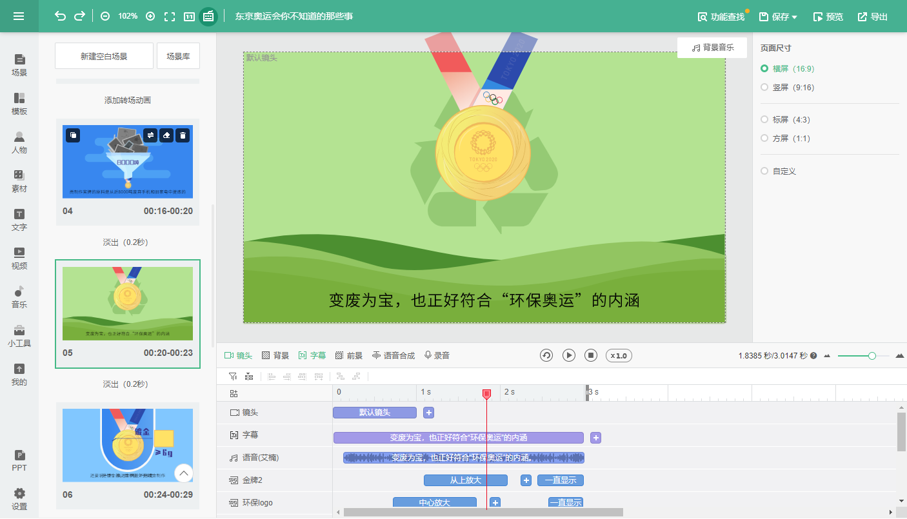Delete scene 04 with trash icon
Viewport: 907px width, 519px height.
[183, 135]
